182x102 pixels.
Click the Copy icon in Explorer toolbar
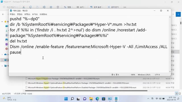30,7
